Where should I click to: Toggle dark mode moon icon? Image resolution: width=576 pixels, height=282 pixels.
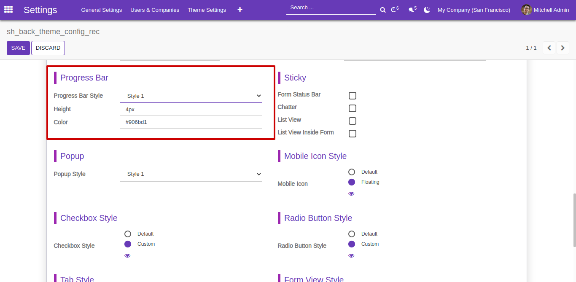pyautogui.click(x=427, y=10)
